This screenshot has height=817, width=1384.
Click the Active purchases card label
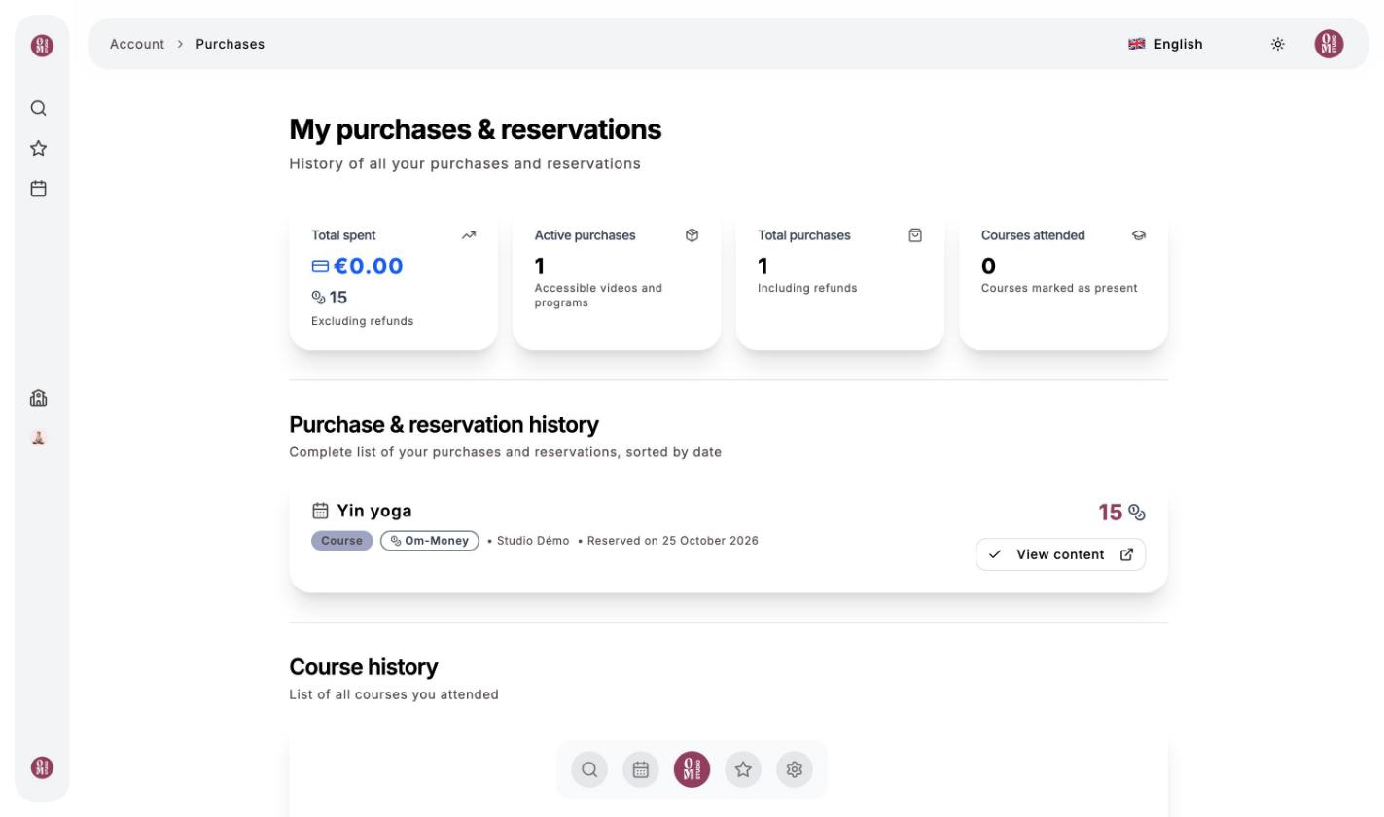click(585, 235)
